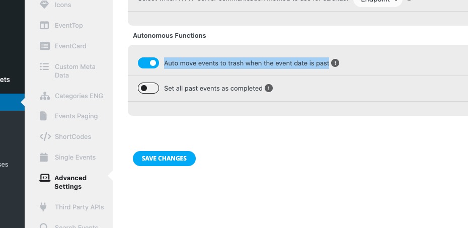Enable Set all past events as completed
The width and height of the screenshot is (468, 228).
(x=148, y=88)
